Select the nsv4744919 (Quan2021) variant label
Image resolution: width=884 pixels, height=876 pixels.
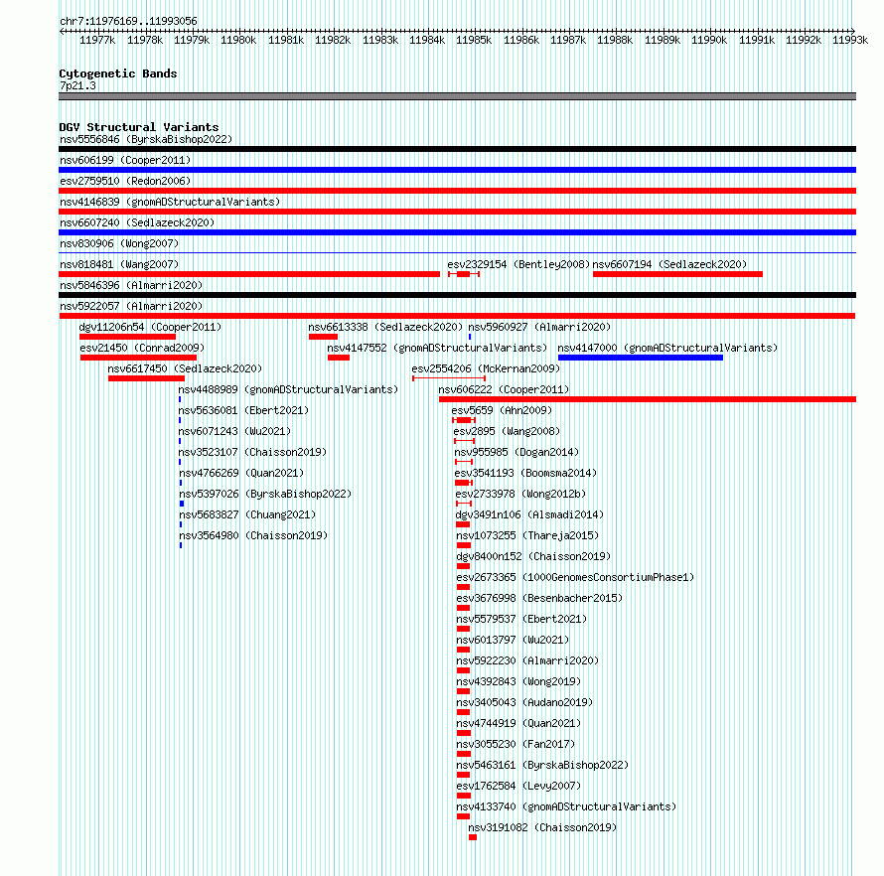518,723
